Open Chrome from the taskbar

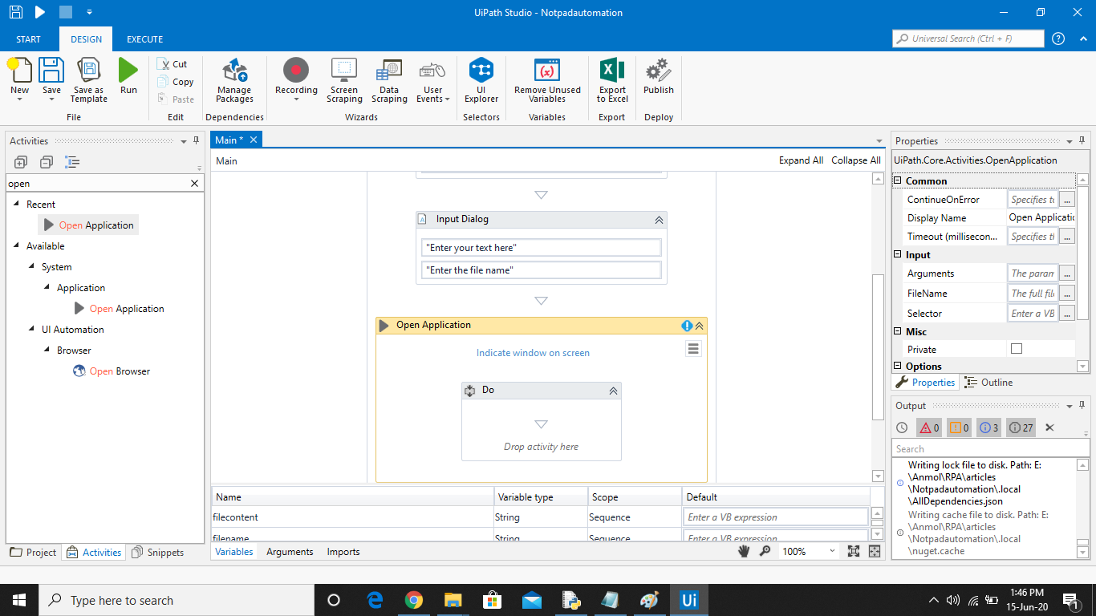pos(414,600)
